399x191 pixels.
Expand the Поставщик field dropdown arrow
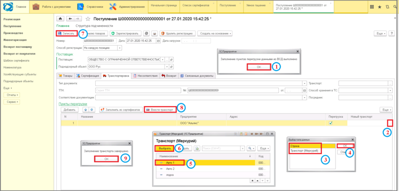(163, 60)
